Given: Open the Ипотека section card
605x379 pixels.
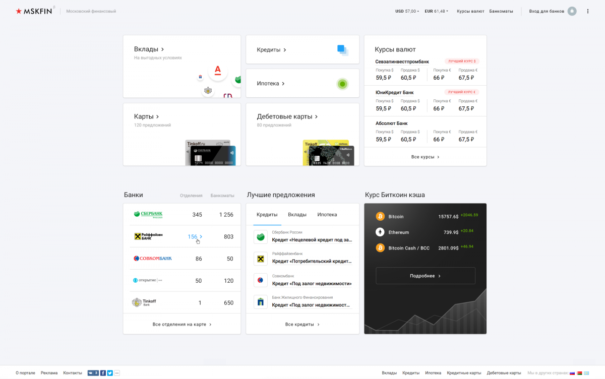Looking at the screenshot, I should [302, 83].
